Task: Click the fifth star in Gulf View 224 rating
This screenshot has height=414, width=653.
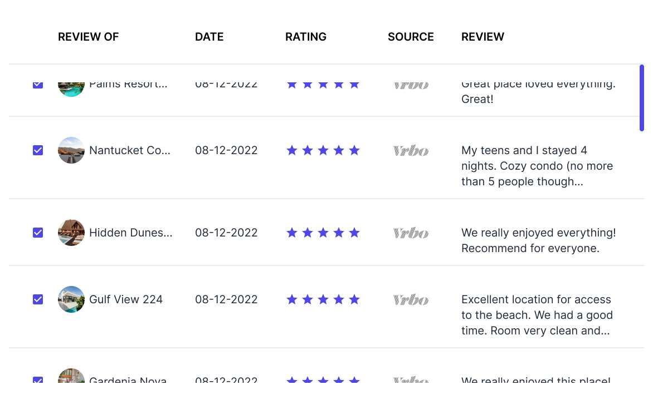Action: coord(354,299)
